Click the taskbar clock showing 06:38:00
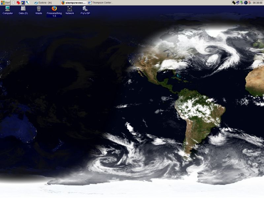Viewport: 264px width, 198px height. (257, 3)
